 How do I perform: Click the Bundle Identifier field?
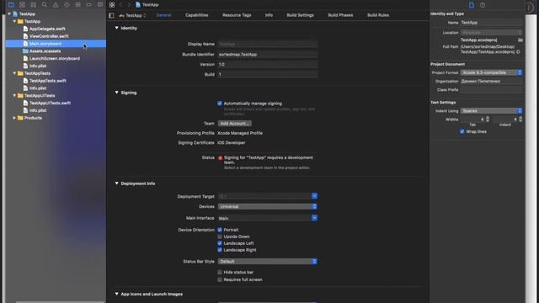click(x=268, y=54)
